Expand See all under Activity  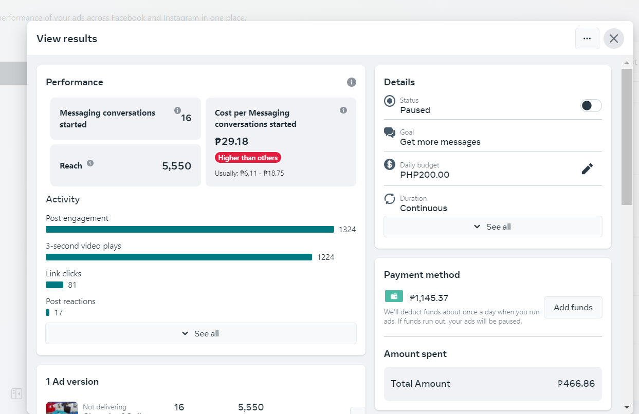[x=200, y=333]
